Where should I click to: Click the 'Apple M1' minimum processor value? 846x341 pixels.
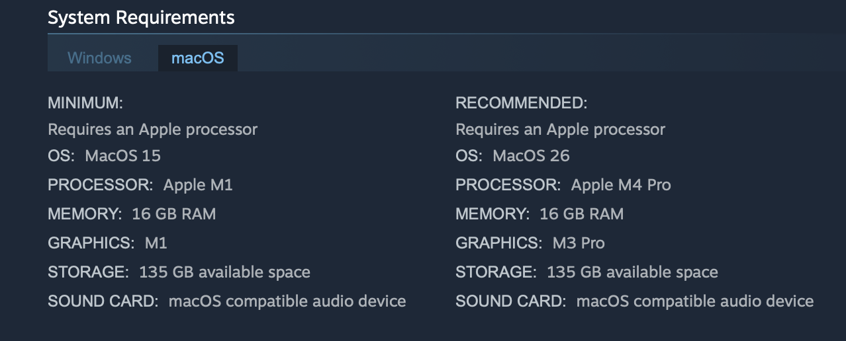click(x=198, y=185)
